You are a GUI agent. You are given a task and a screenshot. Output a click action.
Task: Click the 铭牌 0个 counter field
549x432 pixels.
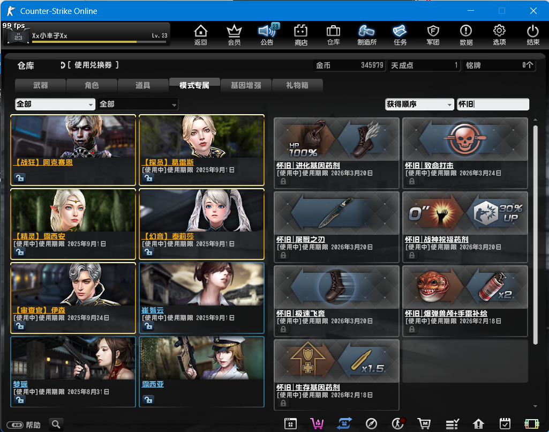pyautogui.click(x=499, y=65)
